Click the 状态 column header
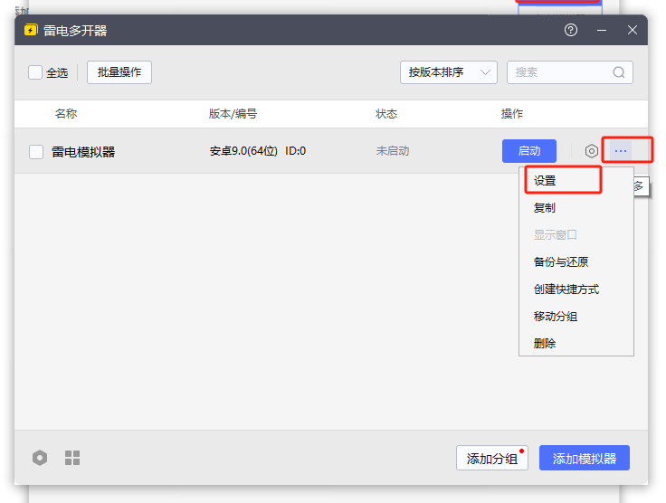This screenshot has width=666, height=503. click(x=386, y=114)
